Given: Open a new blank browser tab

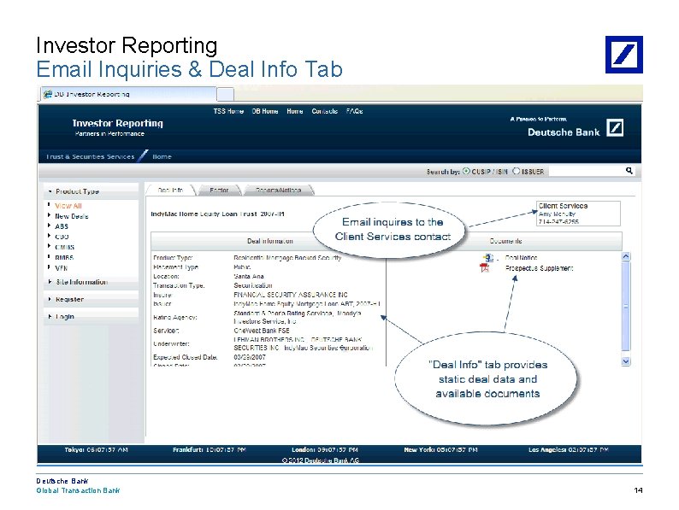Looking at the screenshot, I should click(225, 94).
